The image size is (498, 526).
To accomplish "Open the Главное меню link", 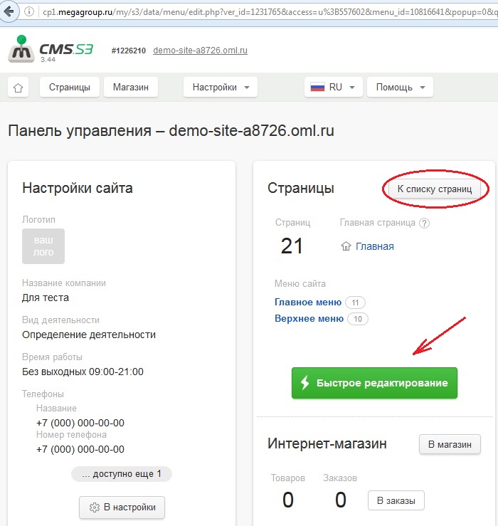I will 308,303.
